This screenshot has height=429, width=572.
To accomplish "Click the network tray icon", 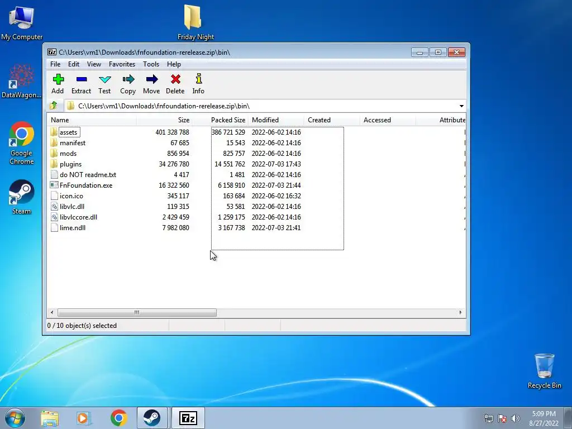I will tap(488, 418).
